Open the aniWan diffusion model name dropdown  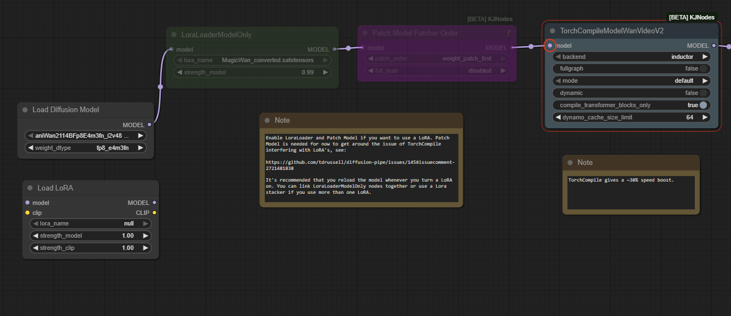pyautogui.click(x=86, y=136)
